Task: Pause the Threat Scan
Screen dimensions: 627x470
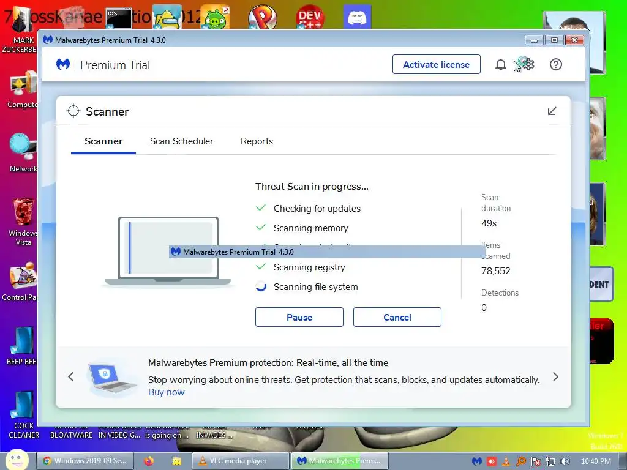Action: 299,317
